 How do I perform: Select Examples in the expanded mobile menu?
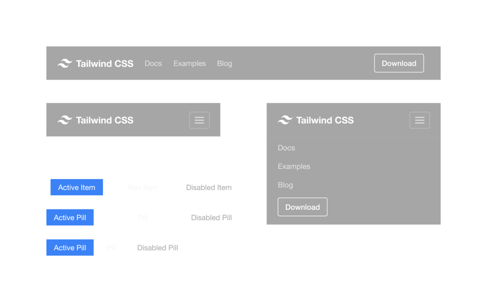(294, 167)
